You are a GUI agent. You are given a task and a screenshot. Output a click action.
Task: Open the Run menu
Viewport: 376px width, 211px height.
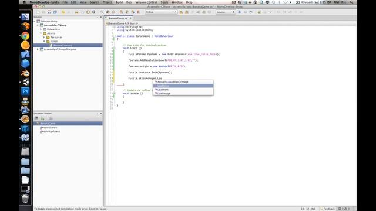click(x=129, y=2)
